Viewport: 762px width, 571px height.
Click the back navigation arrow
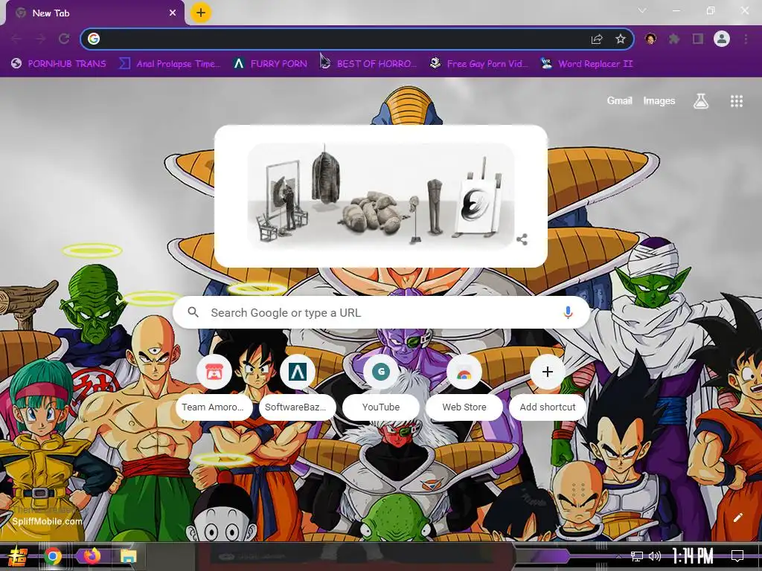tap(16, 39)
